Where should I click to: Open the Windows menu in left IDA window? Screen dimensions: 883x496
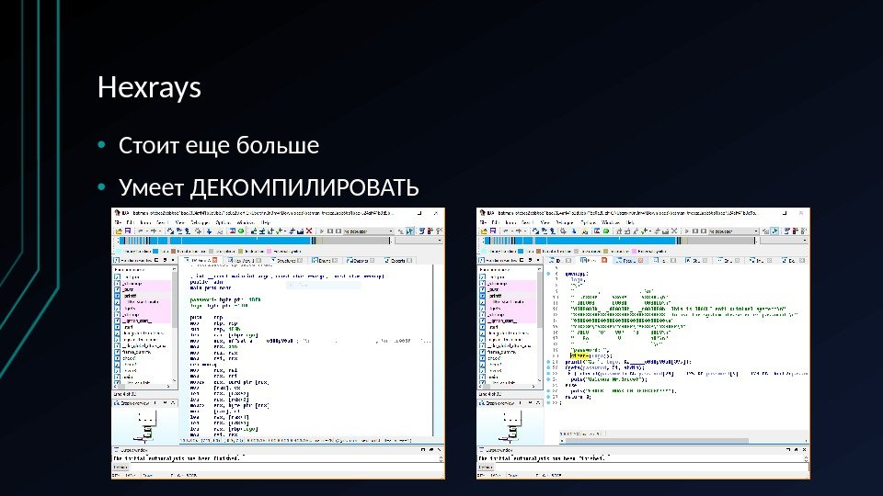[246, 222]
